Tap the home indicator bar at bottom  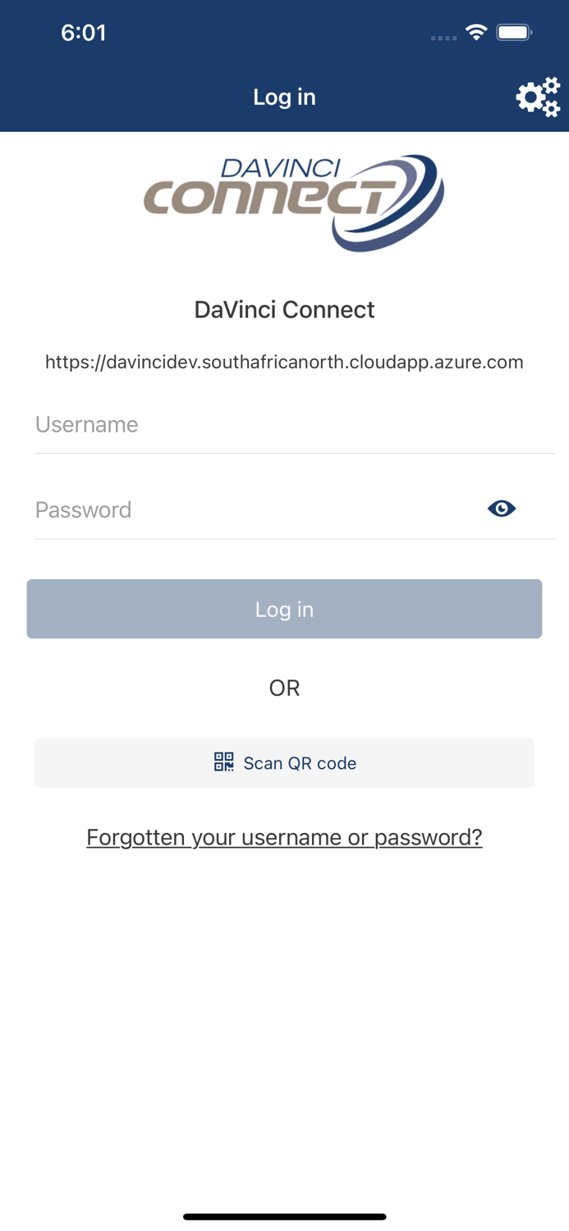[284, 1217]
